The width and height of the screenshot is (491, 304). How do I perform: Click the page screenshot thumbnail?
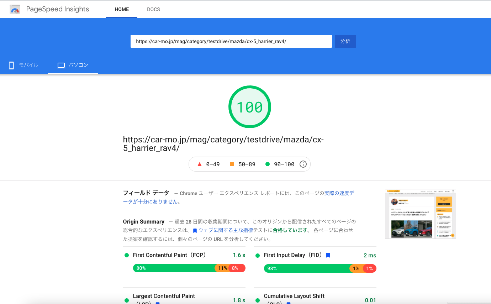pos(421,214)
